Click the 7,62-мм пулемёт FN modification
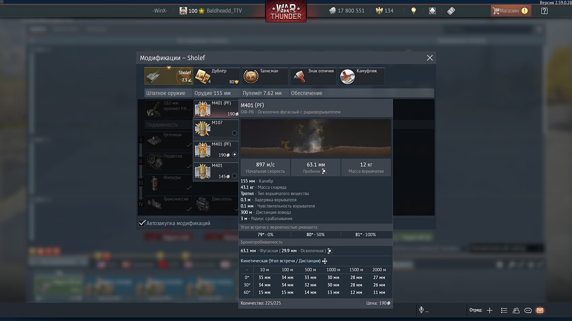The height and width of the screenshot is (321, 572). tap(168, 109)
